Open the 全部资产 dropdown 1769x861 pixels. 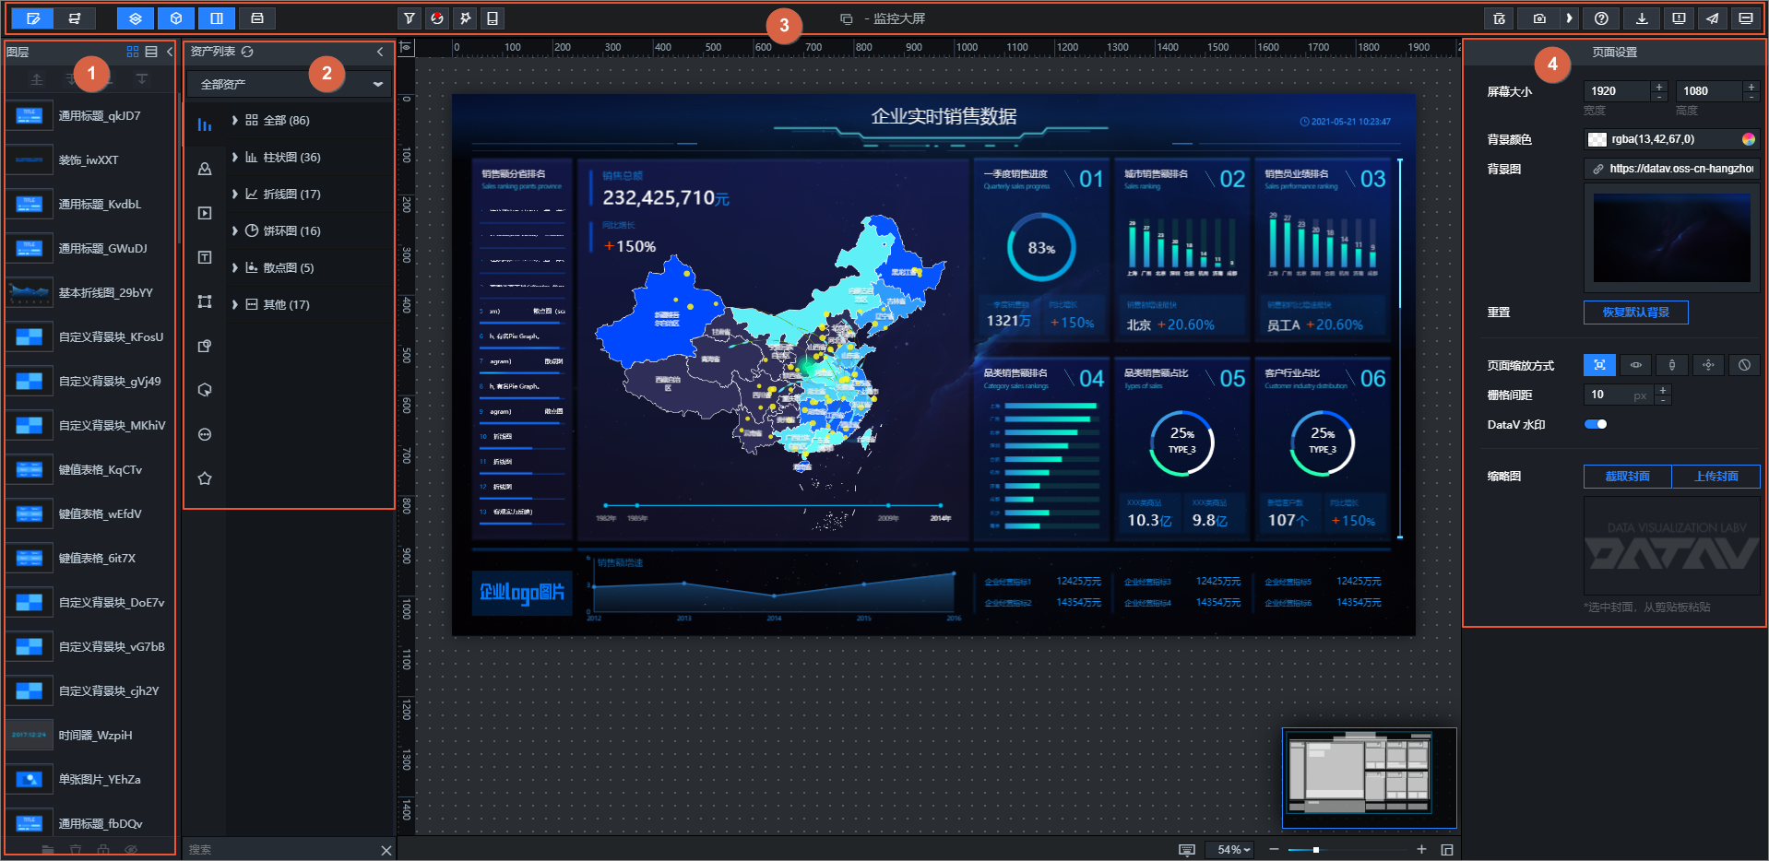point(290,84)
